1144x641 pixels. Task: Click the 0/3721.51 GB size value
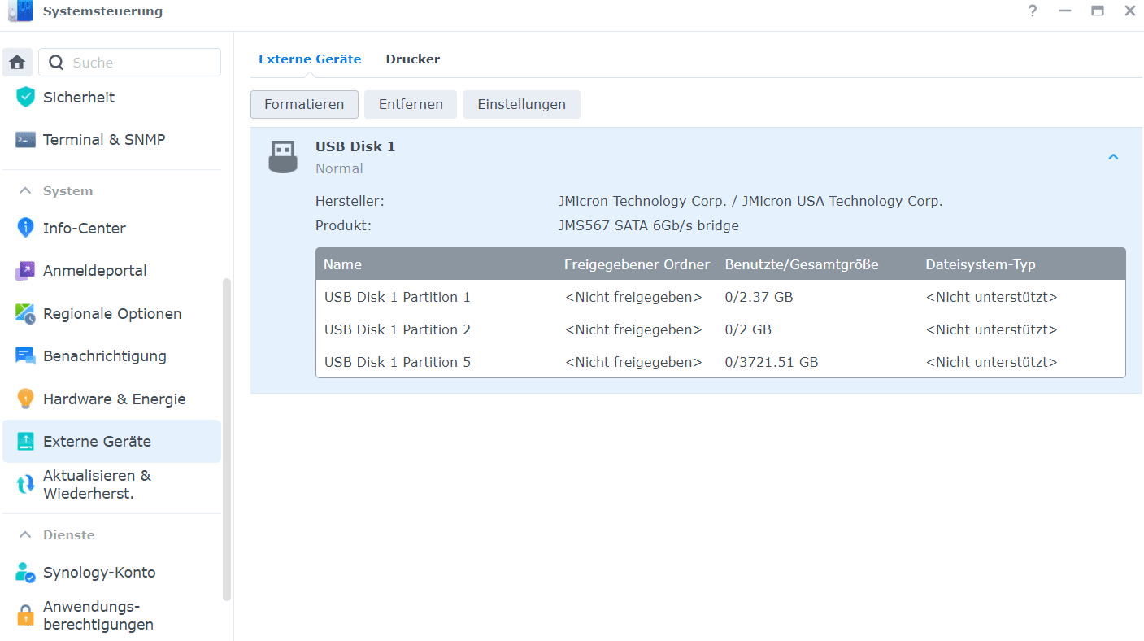[772, 362]
